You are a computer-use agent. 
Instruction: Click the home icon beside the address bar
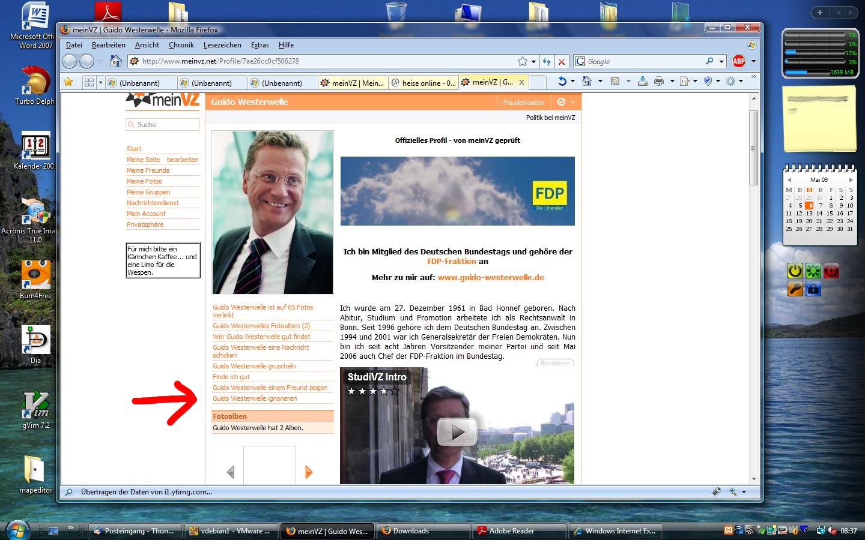tap(116, 61)
